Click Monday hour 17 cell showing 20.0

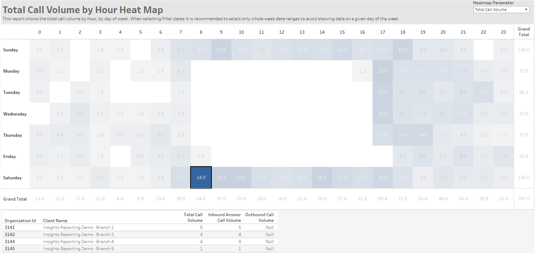382,71
